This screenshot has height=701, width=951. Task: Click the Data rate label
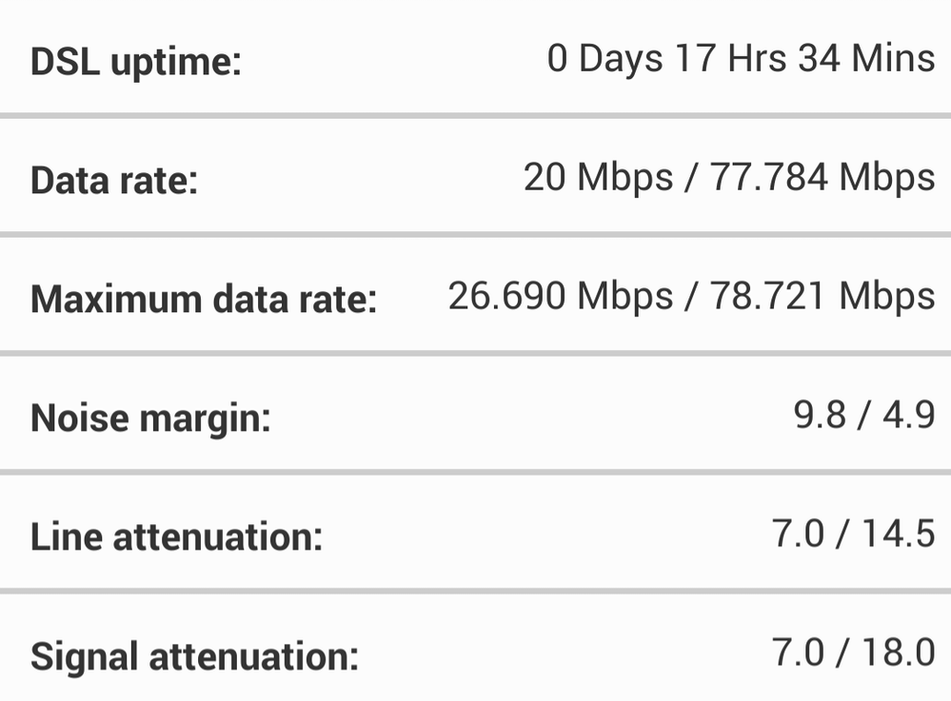coord(114,181)
